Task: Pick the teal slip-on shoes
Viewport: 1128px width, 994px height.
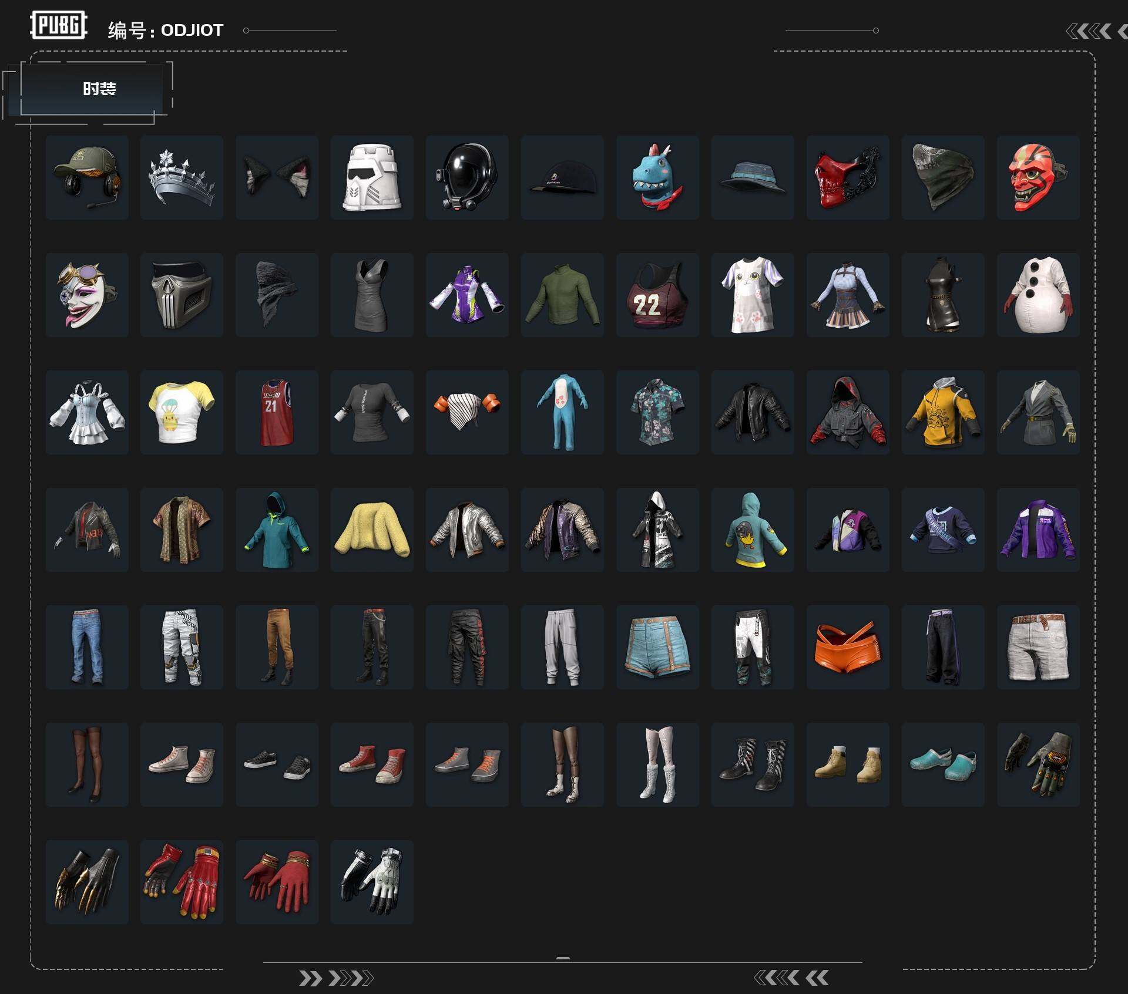Action: click(x=943, y=765)
